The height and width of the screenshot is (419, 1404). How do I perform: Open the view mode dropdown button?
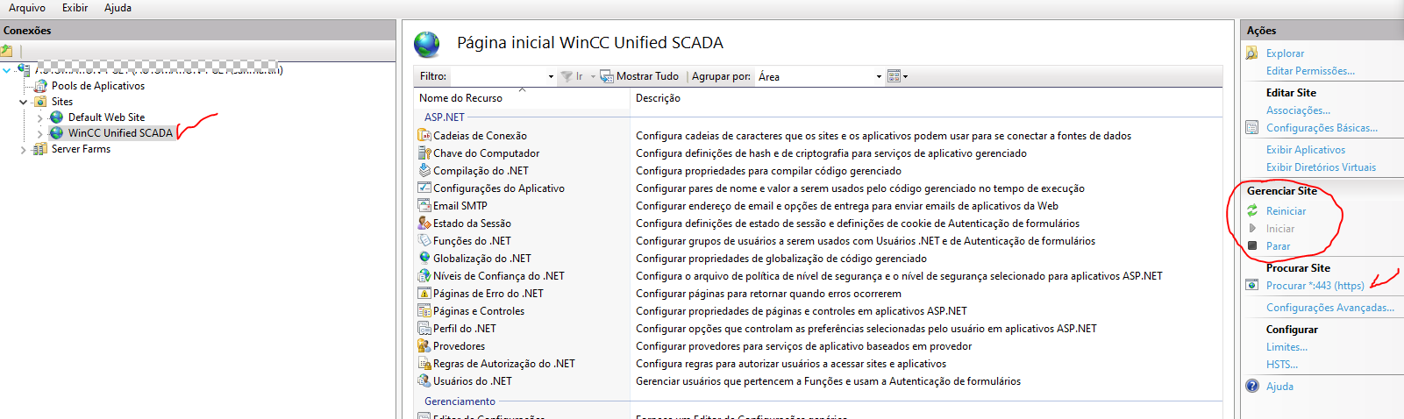[x=897, y=77]
